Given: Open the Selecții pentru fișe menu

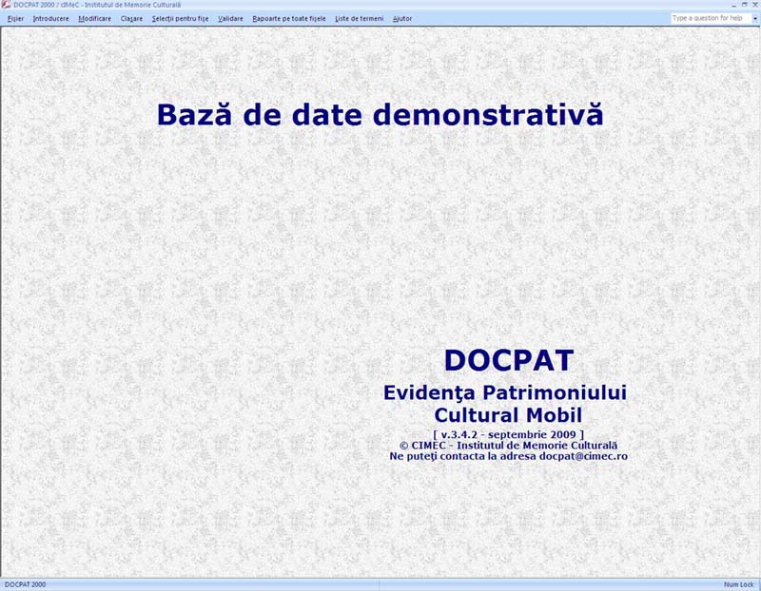Looking at the screenshot, I should [180, 18].
